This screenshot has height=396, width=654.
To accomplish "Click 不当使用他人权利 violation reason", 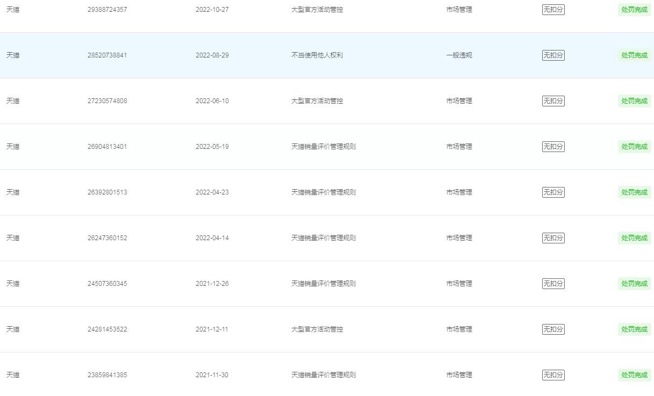I will [317, 55].
